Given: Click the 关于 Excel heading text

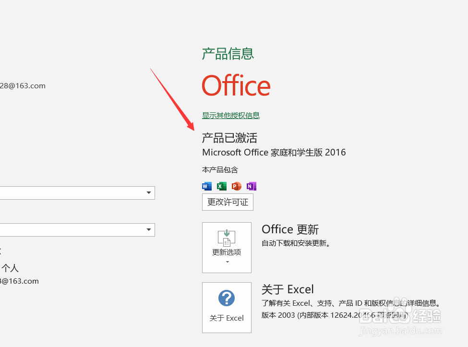Looking at the screenshot, I should pos(288,289).
